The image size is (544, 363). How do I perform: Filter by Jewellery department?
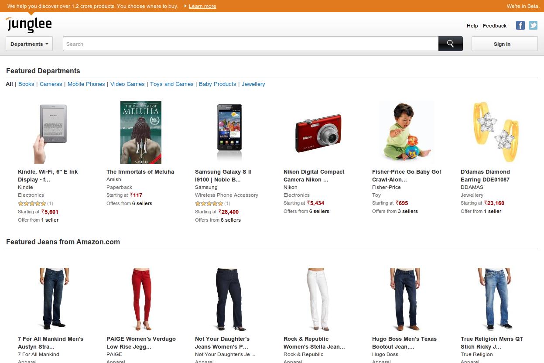point(253,84)
